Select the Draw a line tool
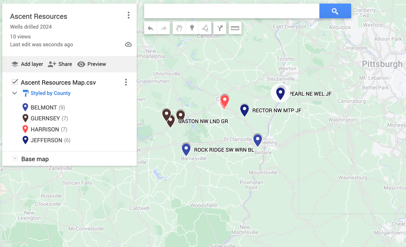The image size is (406, 247). click(x=205, y=28)
